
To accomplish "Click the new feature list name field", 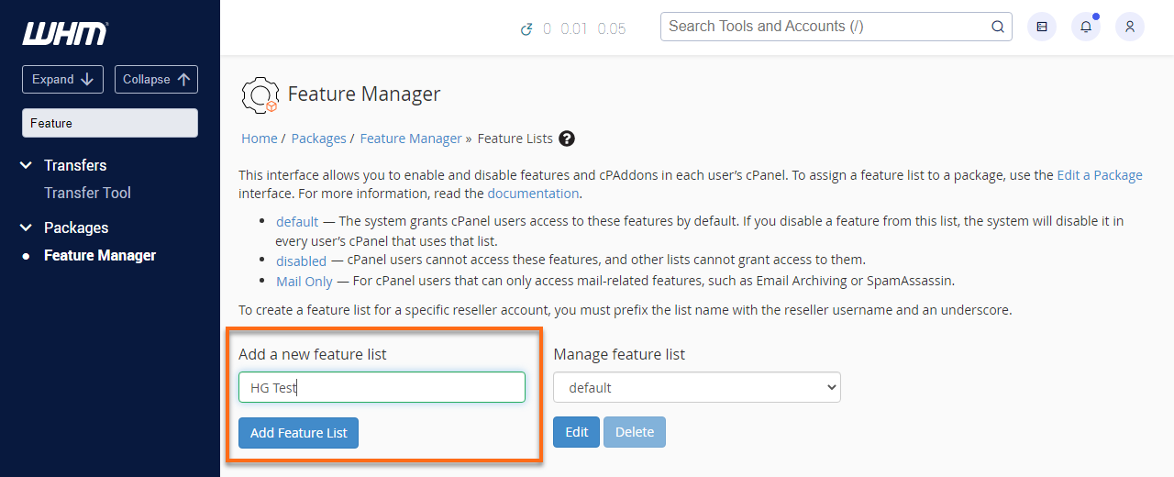I will coord(382,387).
